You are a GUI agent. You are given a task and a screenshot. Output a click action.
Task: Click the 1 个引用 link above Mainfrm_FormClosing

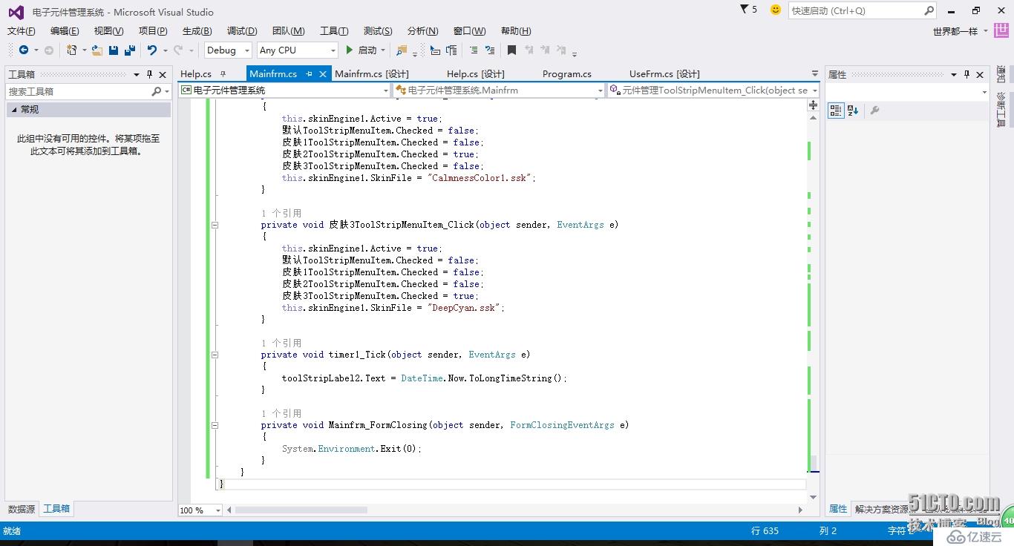point(281,413)
